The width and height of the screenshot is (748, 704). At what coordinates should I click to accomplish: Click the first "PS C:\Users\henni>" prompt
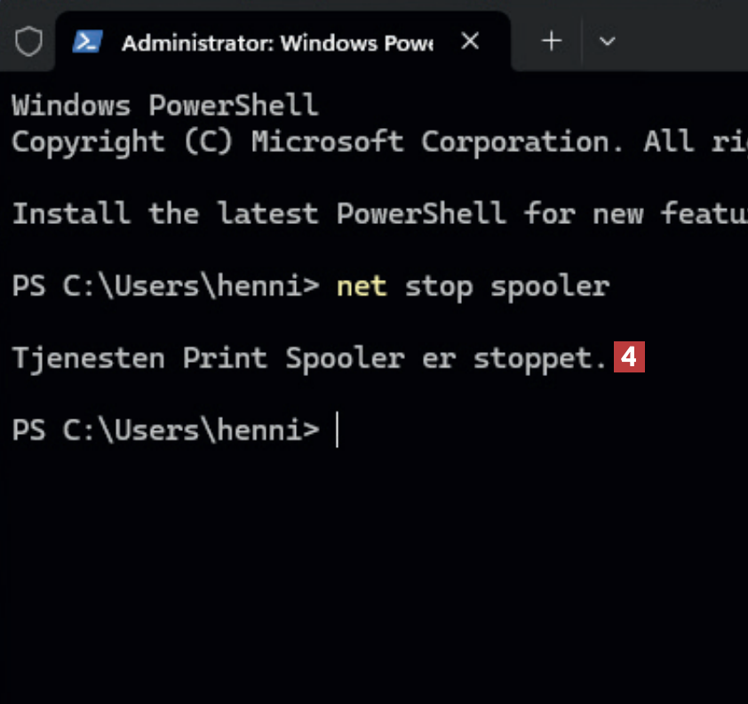coord(165,286)
